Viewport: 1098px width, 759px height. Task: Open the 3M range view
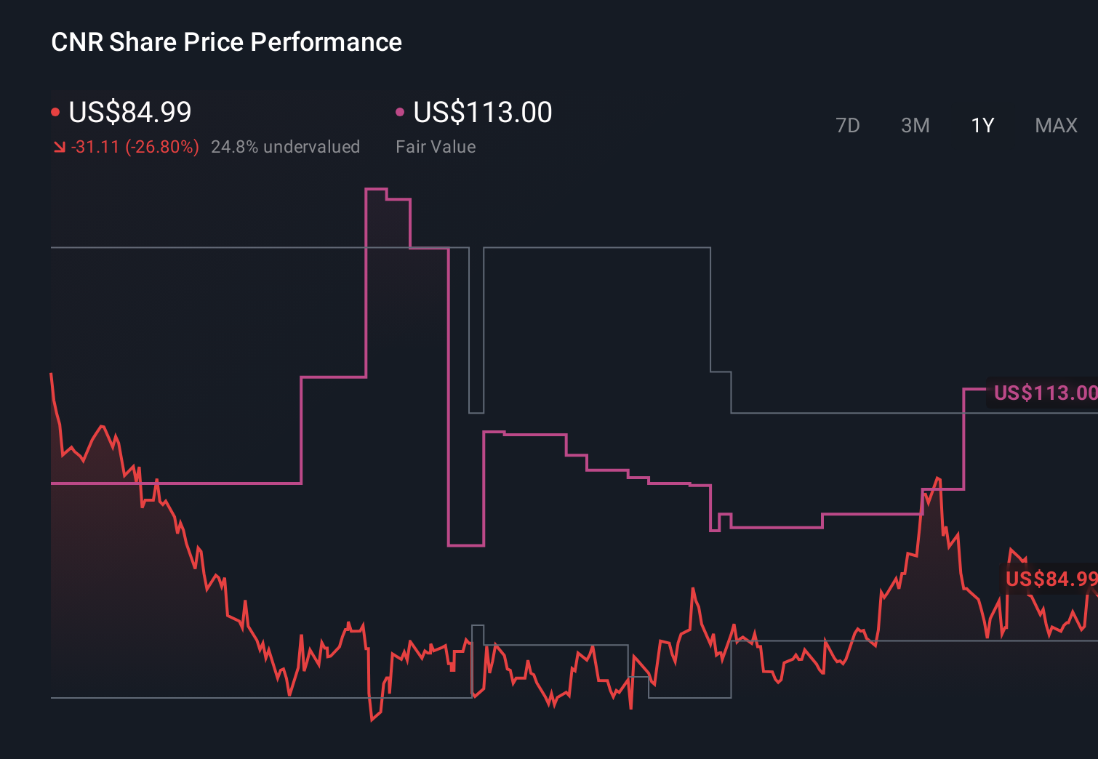point(915,125)
